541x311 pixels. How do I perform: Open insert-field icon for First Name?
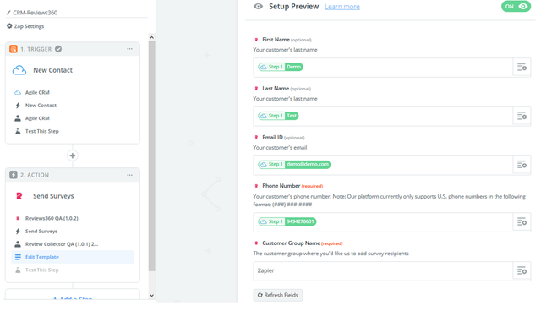click(522, 68)
